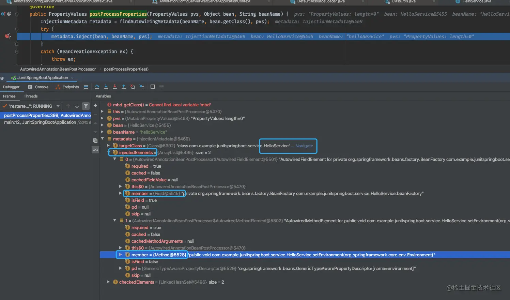This screenshot has width=510, height=300.
Task: Open ClassUtils.java editor tab
Action: point(403,2)
